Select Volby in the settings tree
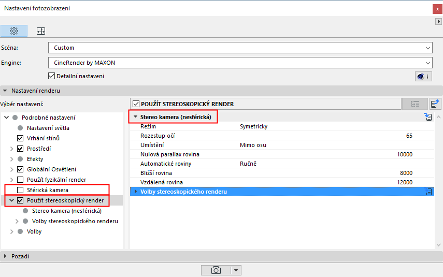 click(x=34, y=231)
